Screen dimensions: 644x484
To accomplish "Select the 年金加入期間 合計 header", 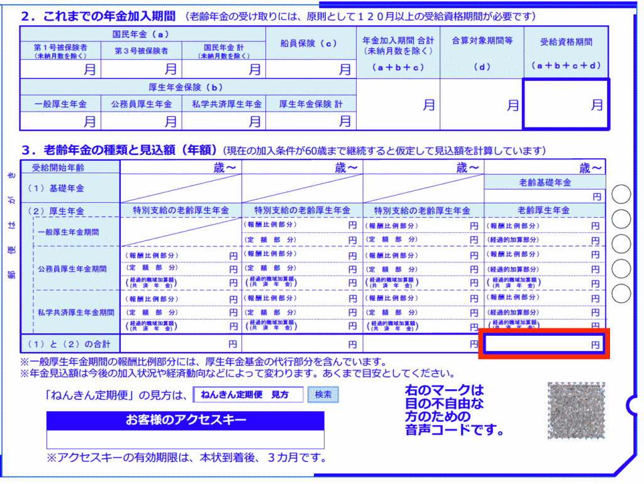I will [x=398, y=53].
